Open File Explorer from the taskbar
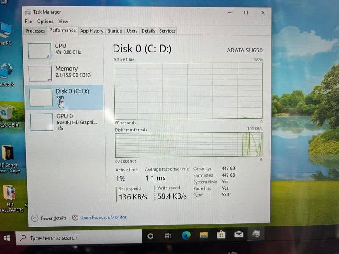The height and width of the screenshot is (254, 339). pyautogui.click(x=204, y=235)
